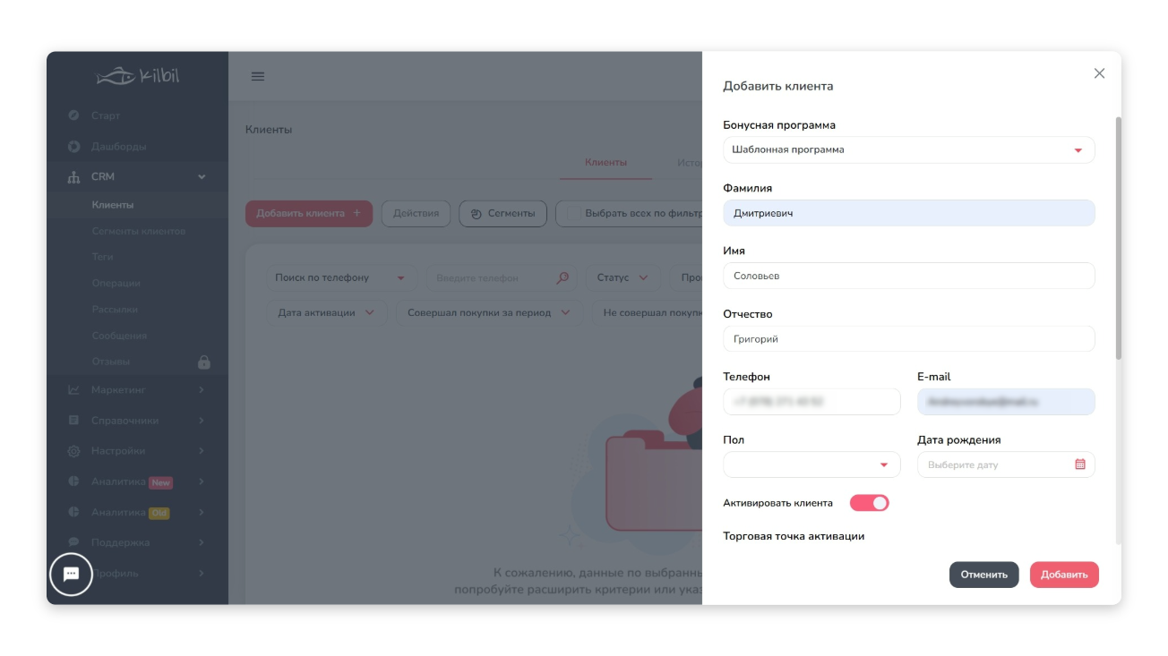Collapse the CRM section chevron
The image size is (1168, 656).
[x=202, y=177]
